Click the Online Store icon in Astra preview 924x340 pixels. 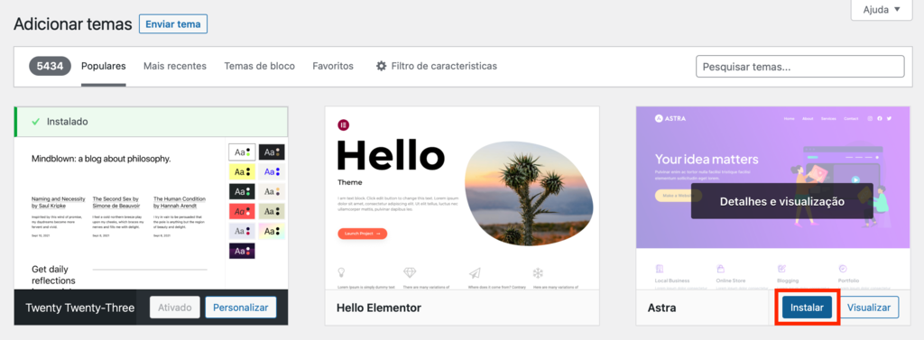(x=721, y=268)
